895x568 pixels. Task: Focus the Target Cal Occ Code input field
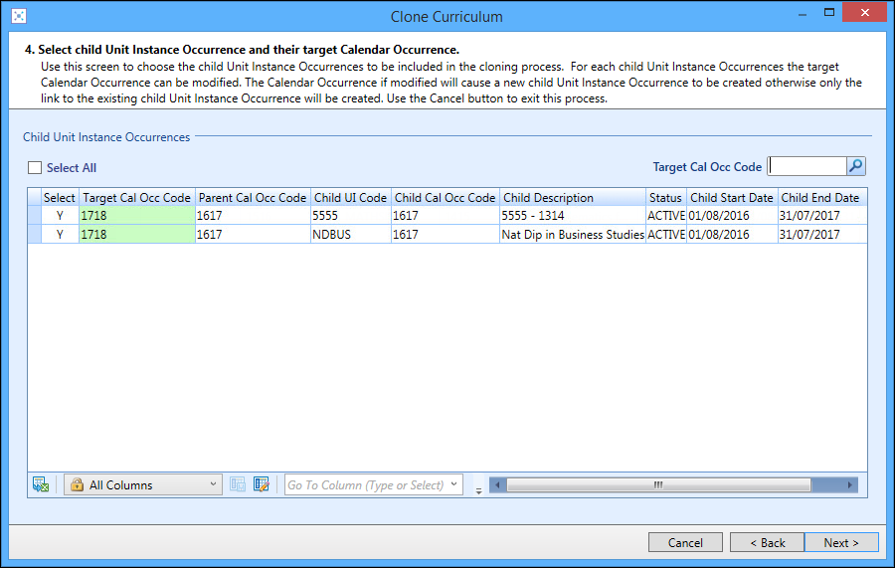[807, 166]
